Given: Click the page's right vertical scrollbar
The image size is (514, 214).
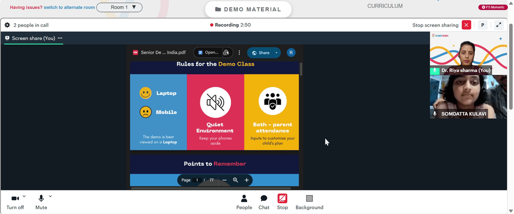Looking at the screenshot, I should (511, 66).
